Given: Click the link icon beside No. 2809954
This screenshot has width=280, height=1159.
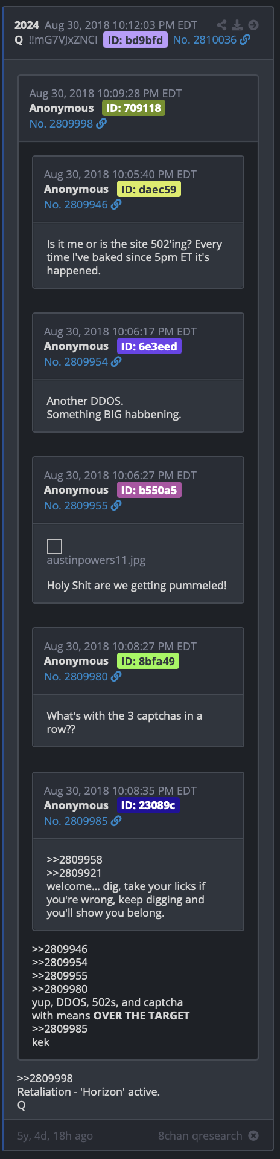Looking at the screenshot, I should coord(116,361).
